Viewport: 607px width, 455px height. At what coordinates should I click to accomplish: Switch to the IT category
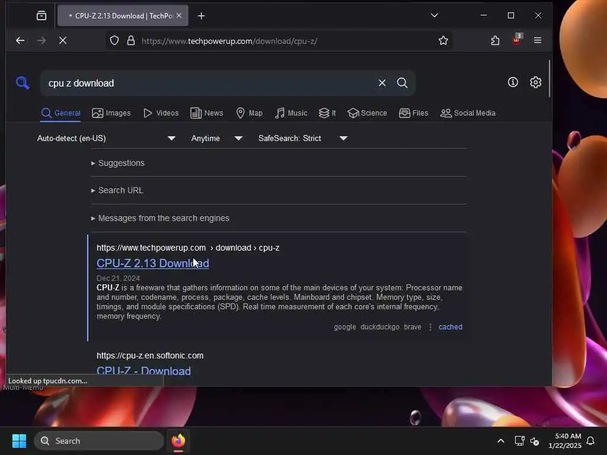tap(327, 113)
